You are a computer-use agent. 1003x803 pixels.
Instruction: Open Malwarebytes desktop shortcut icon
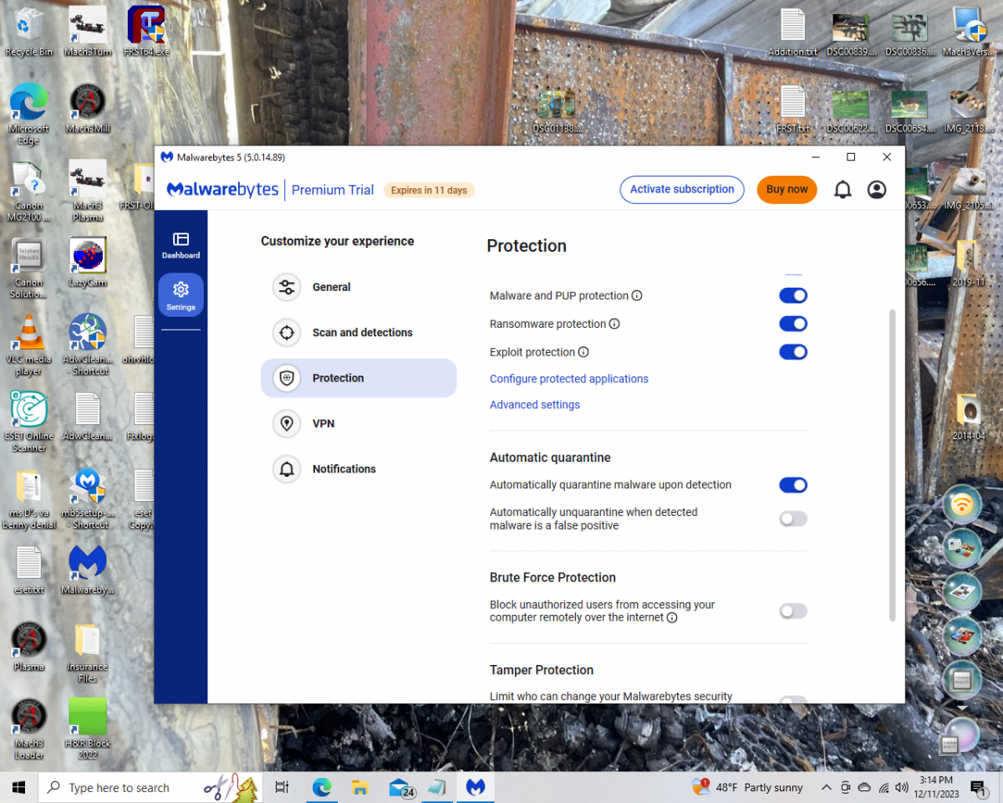tap(88, 569)
